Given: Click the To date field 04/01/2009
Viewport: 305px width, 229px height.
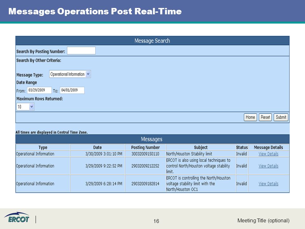Looking at the screenshot, I should 72,90.
